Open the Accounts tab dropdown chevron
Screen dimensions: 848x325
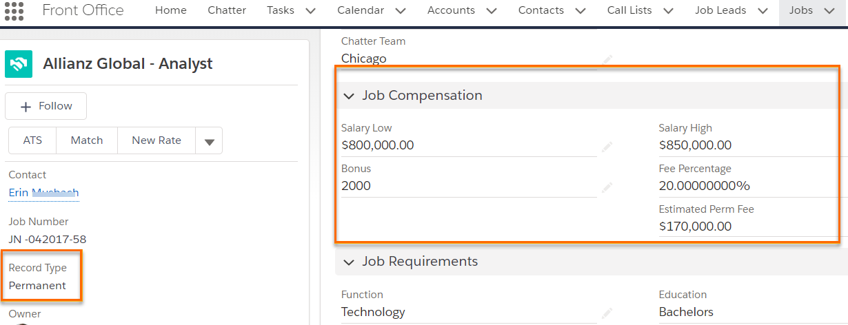point(491,11)
